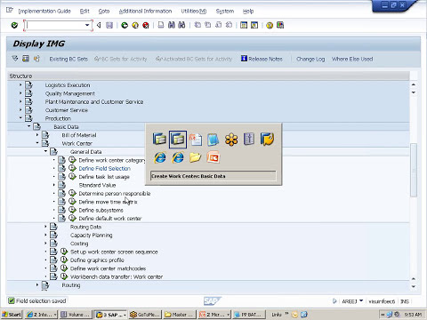
Task: Open the System menu
Action: (x=225, y=12)
